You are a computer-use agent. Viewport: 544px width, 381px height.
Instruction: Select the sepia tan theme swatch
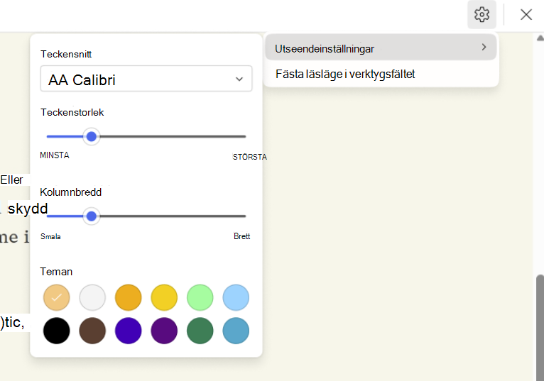click(x=57, y=297)
